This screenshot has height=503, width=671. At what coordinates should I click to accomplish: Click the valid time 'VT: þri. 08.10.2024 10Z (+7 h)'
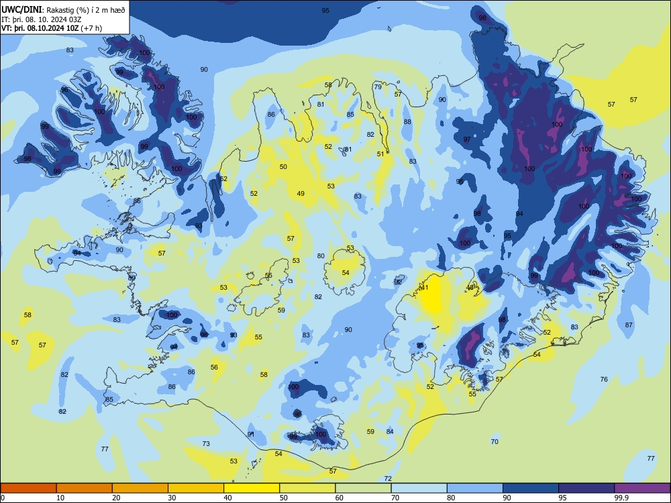[x=52, y=28]
